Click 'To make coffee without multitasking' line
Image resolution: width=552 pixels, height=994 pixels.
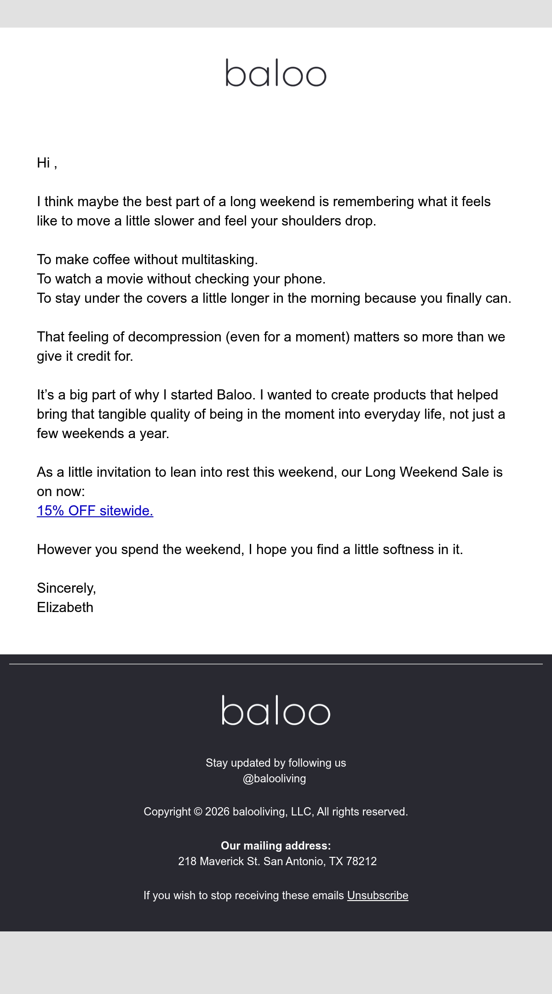click(x=147, y=260)
